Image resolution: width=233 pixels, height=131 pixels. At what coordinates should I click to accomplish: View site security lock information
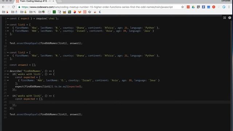tap(19, 7)
